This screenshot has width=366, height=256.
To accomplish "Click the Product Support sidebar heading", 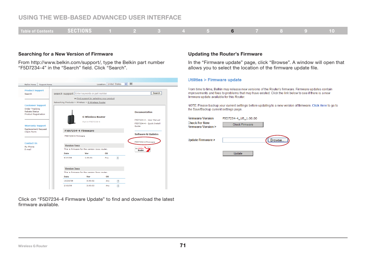I will pos(34,90).
